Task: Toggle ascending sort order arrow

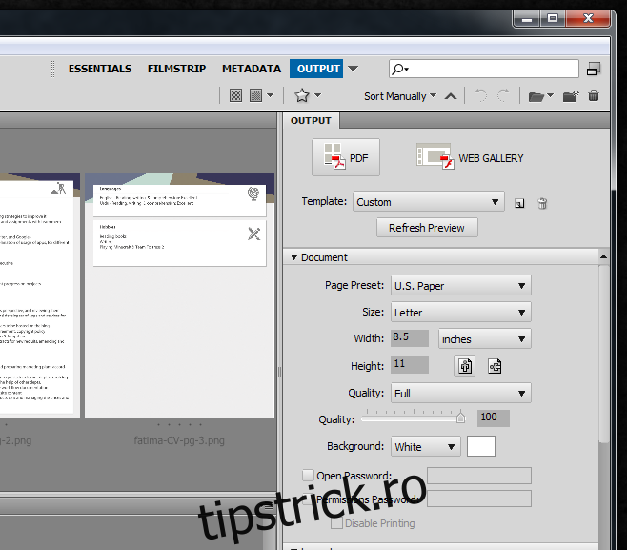Action: 451,96
